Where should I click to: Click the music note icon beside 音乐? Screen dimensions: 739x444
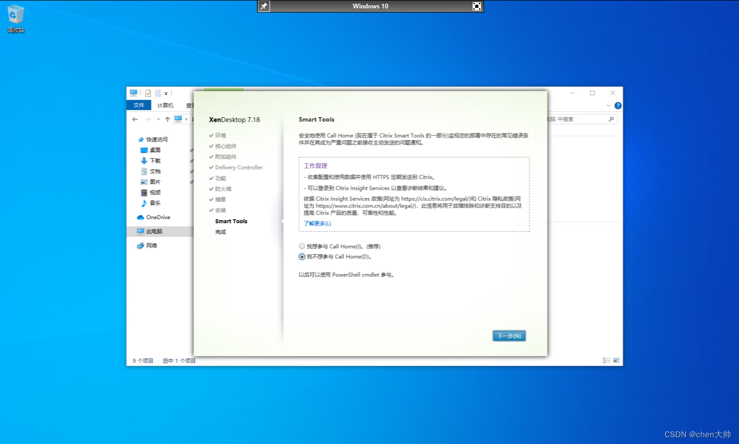[x=144, y=203]
